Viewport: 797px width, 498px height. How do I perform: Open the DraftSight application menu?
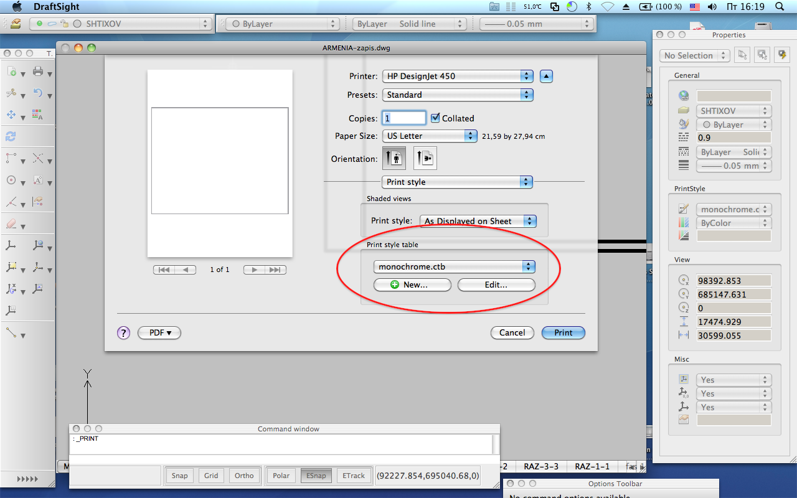[x=57, y=6]
